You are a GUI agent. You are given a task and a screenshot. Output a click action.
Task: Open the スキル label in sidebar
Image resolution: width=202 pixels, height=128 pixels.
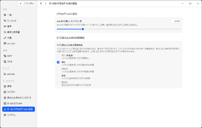[10, 61]
